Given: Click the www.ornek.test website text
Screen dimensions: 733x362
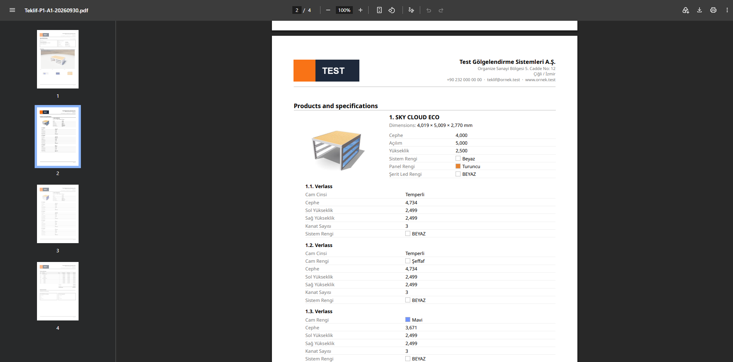Looking at the screenshot, I should point(540,80).
